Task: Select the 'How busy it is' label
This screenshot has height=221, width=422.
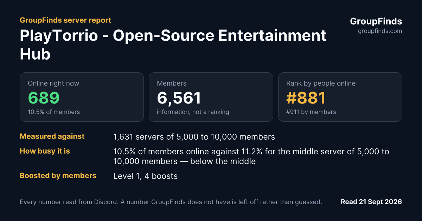Action: coord(45,151)
